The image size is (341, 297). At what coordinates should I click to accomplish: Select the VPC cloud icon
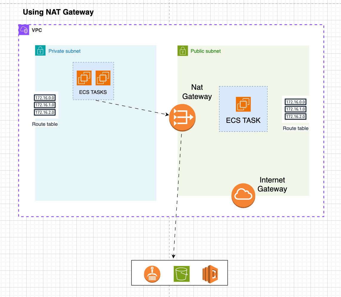coord(24,30)
